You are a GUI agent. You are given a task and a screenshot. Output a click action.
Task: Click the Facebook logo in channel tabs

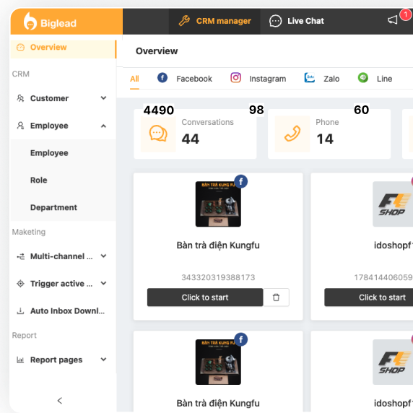coord(162,78)
